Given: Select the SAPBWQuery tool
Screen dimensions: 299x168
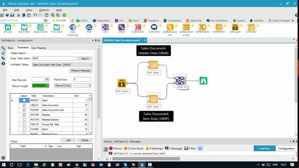Looking at the screenshot, I should pyautogui.click(x=203, y=29).
